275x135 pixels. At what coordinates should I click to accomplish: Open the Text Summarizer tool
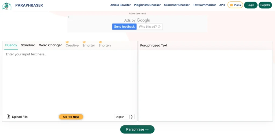(x=204, y=5)
